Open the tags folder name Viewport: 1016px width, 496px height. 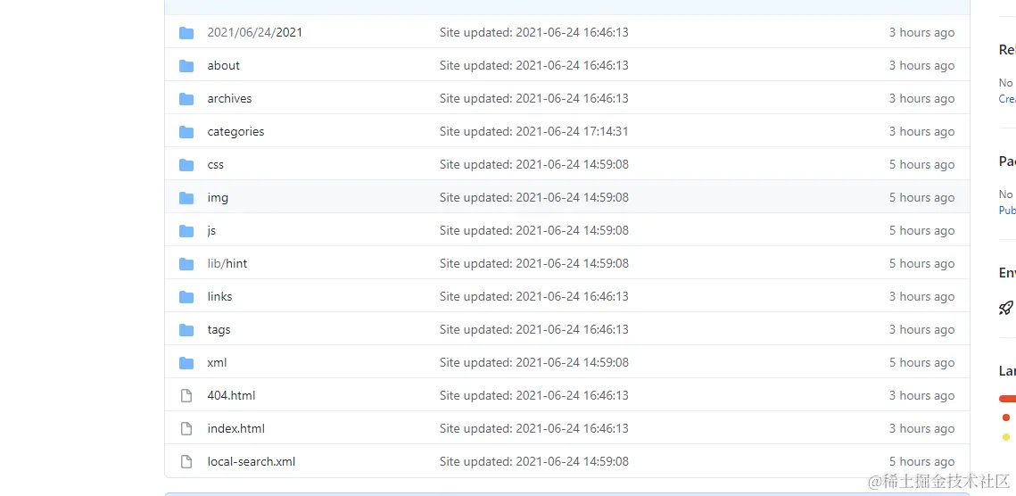(219, 329)
